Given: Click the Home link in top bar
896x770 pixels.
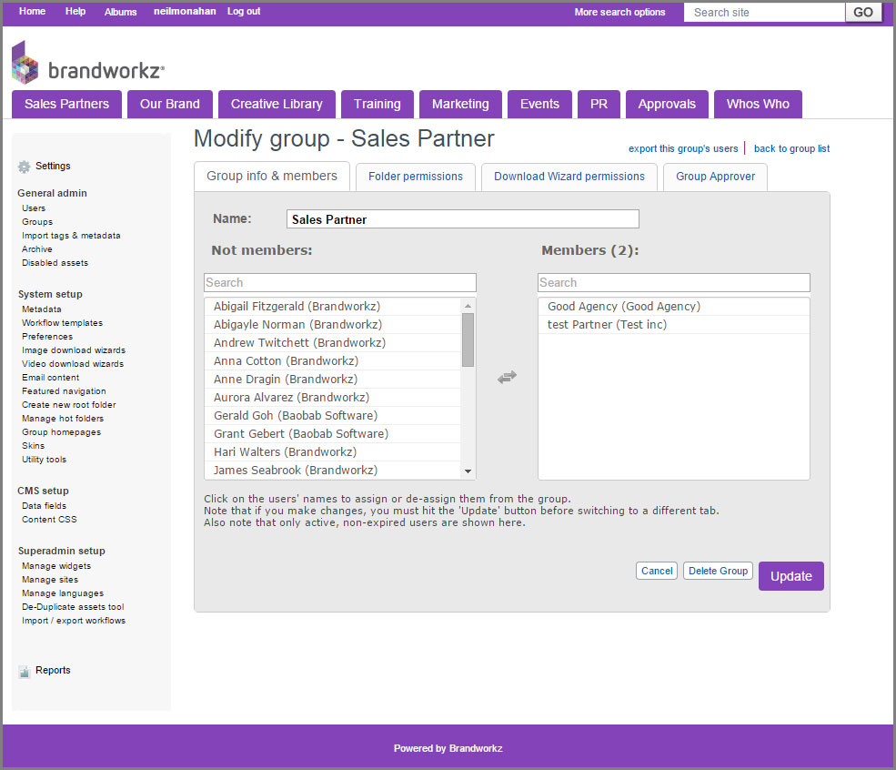Looking at the screenshot, I should (x=32, y=11).
